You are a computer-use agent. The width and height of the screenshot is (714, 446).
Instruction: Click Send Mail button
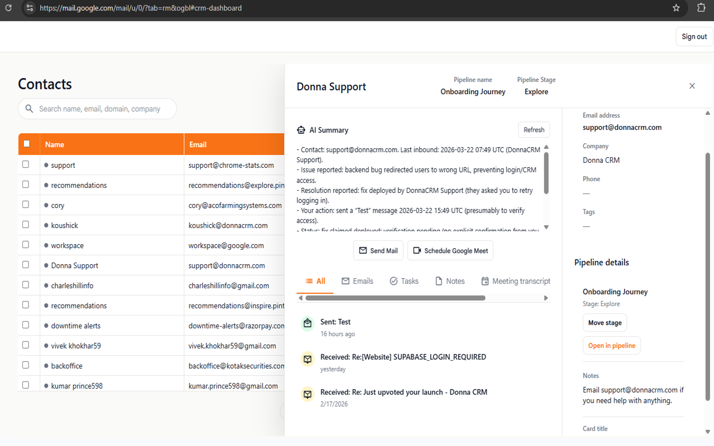[x=378, y=250]
